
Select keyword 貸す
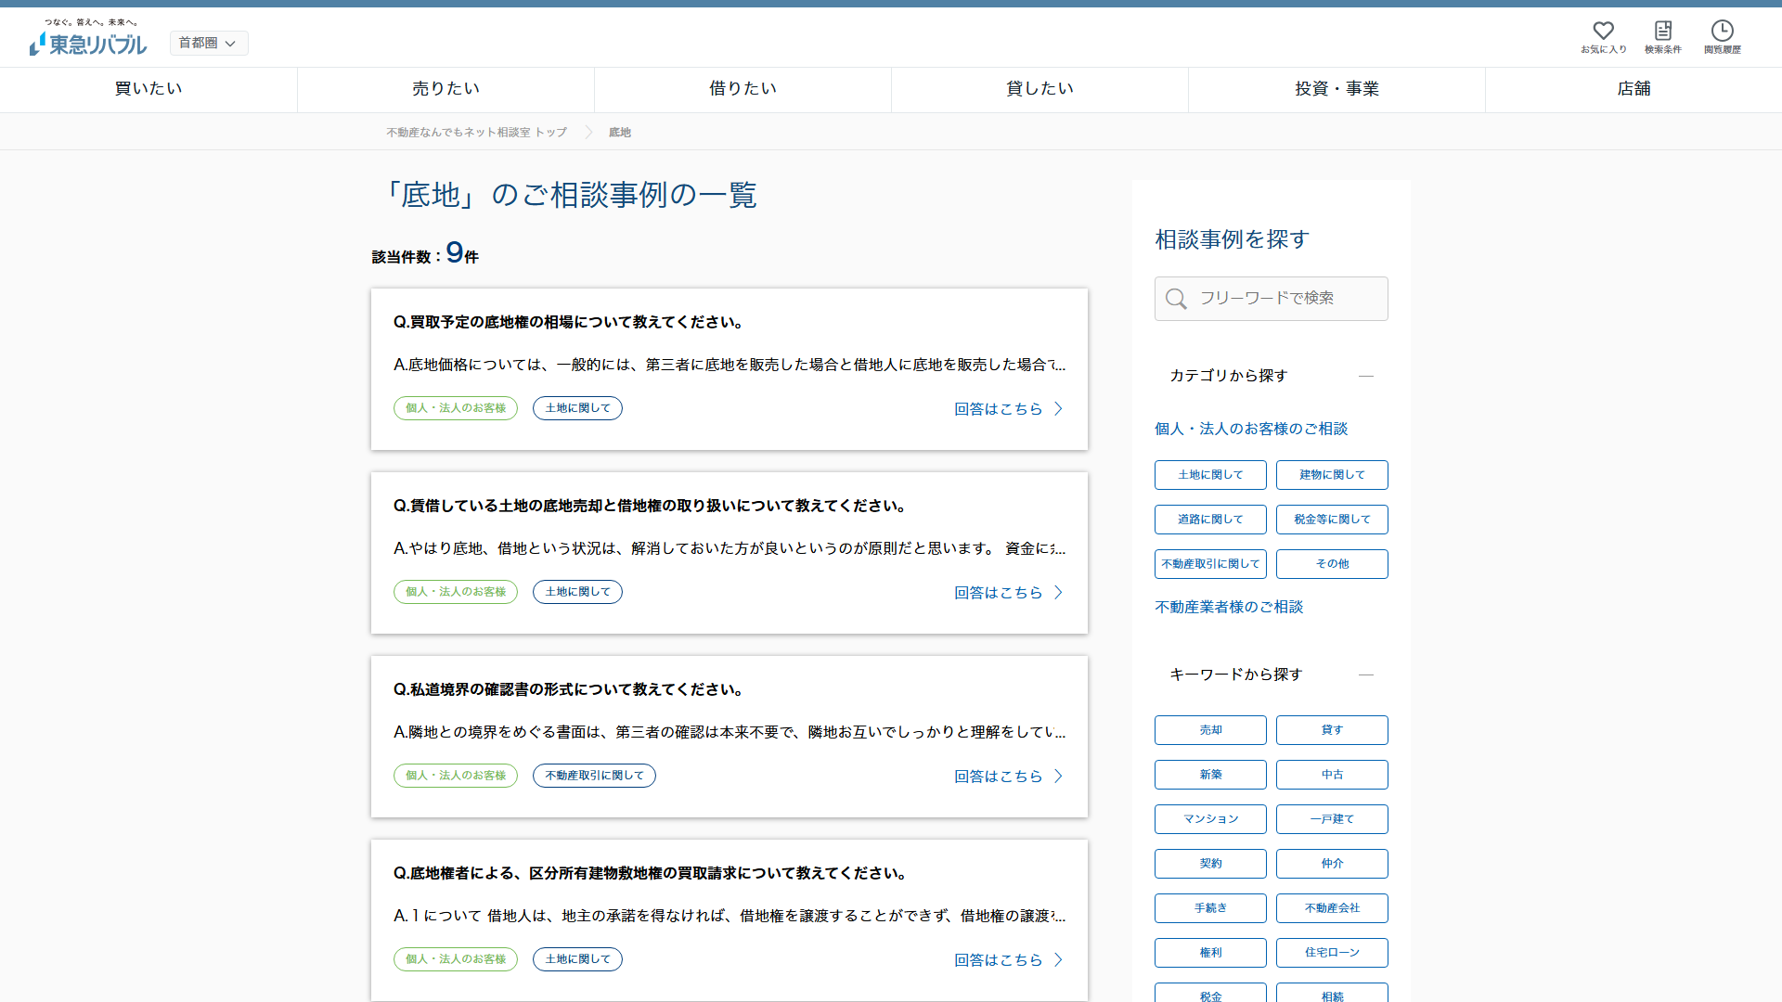click(x=1332, y=730)
